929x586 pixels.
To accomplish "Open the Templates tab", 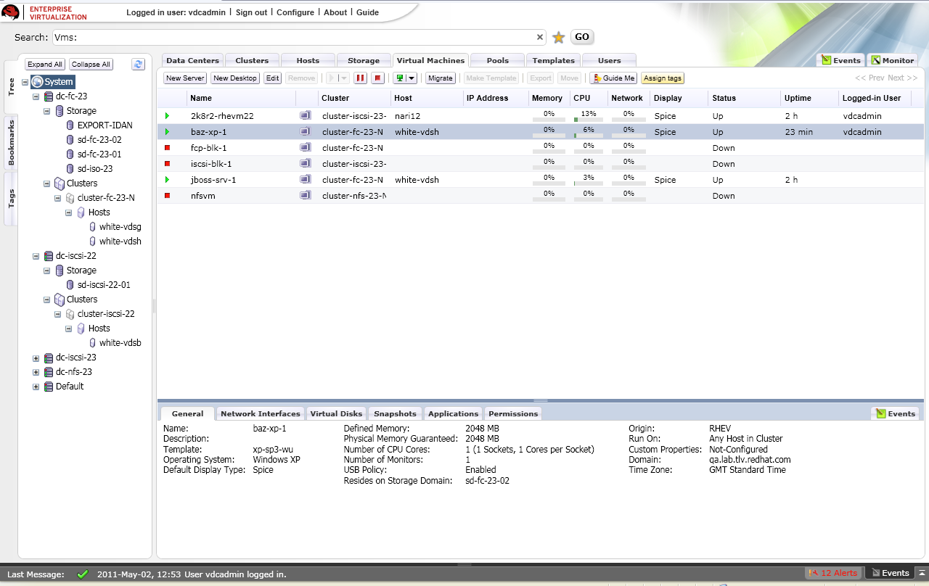I will tap(553, 61).
